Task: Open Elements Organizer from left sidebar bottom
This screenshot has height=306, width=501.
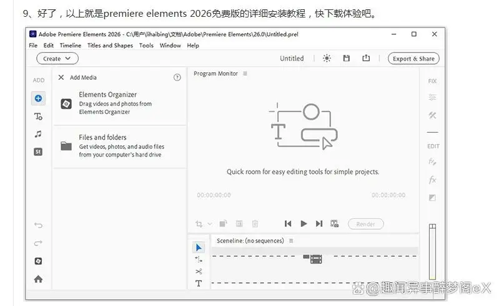Action: (38, 261)
